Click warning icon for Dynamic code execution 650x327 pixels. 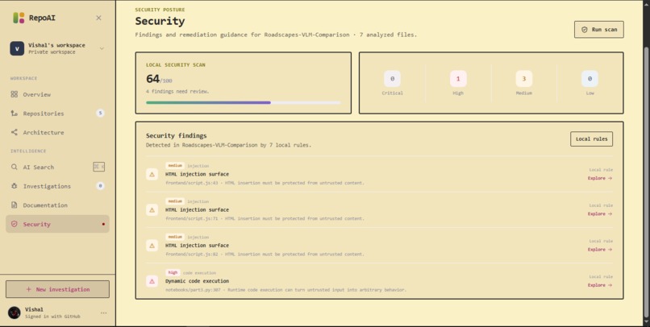(152, 281)
